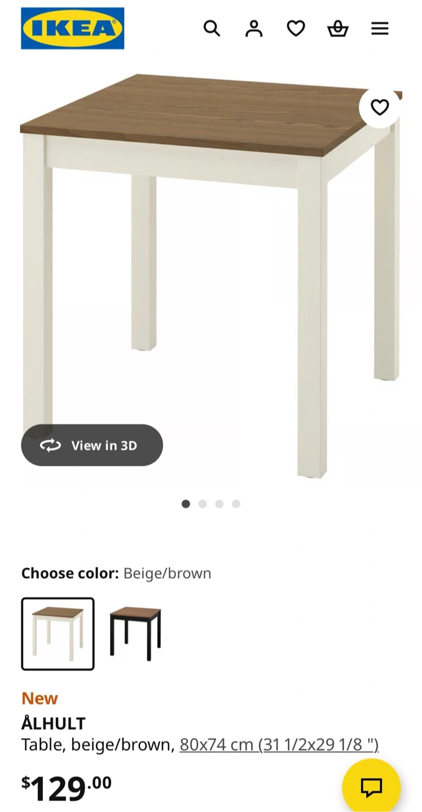Click the $129.00 price
This screenshot has height=812, width=422.
pyautogui.click(x=67, y=787)
